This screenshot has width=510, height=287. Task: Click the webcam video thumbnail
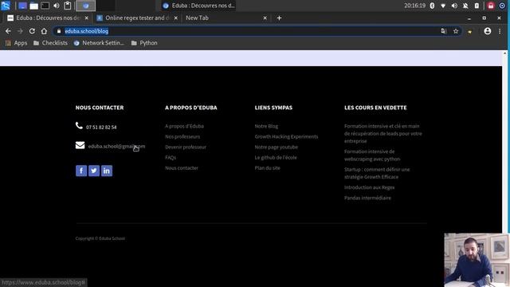(x=477, y=260)
